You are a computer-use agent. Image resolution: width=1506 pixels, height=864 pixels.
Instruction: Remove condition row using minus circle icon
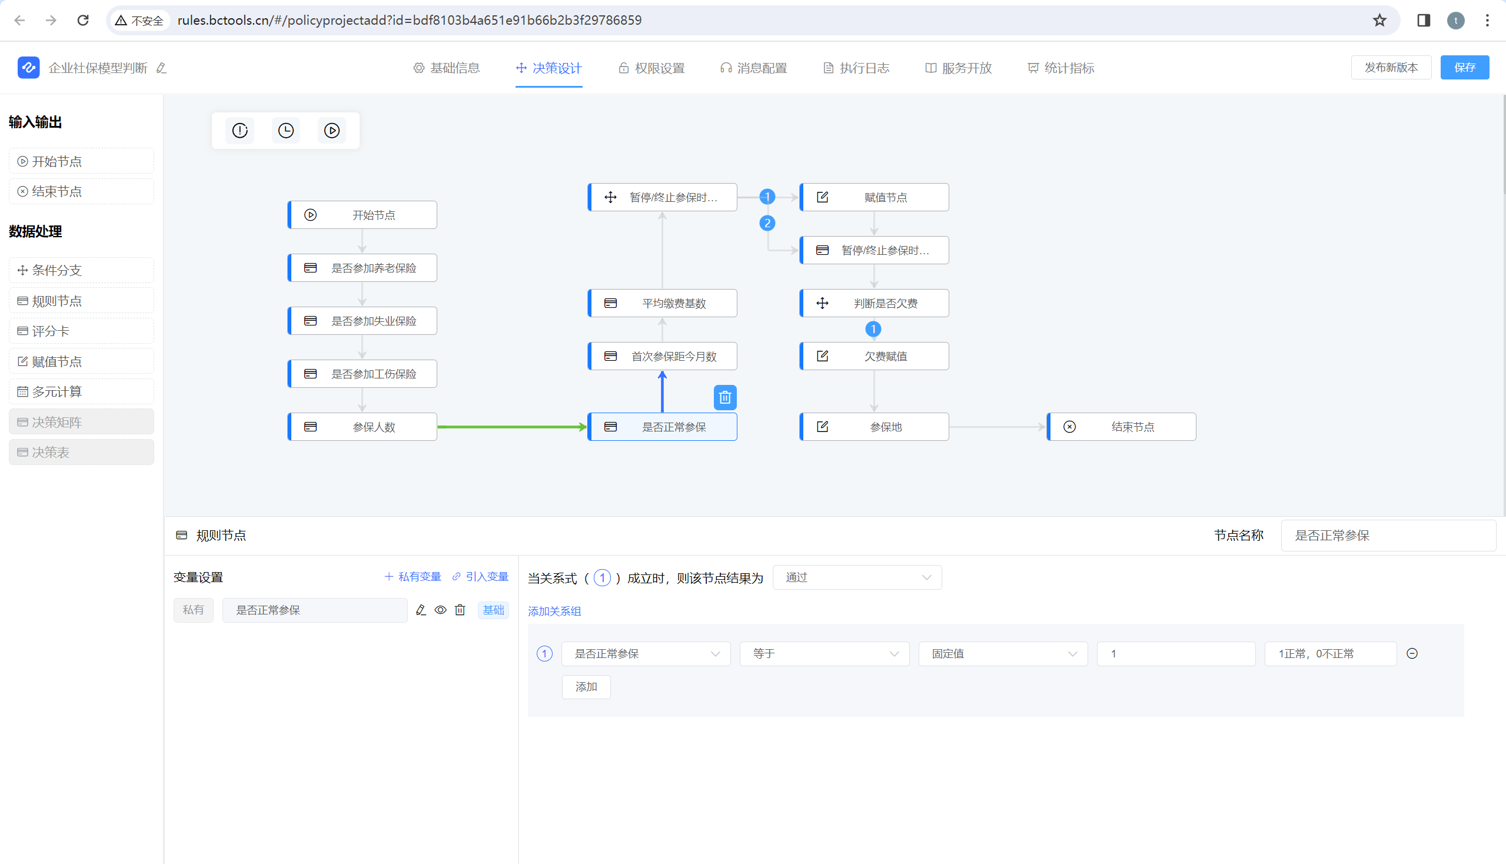point(1412,653)
